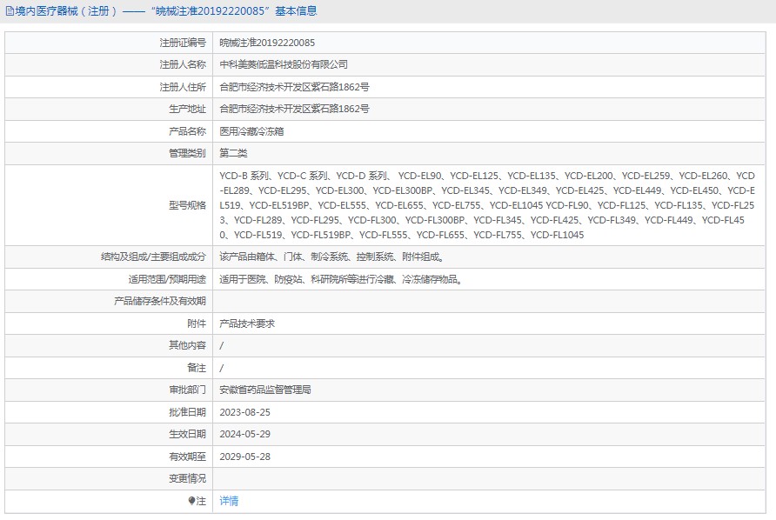Click the 注册证编号 label cell
Viewport: 776px width, 520px height.
tap(183, 43)
